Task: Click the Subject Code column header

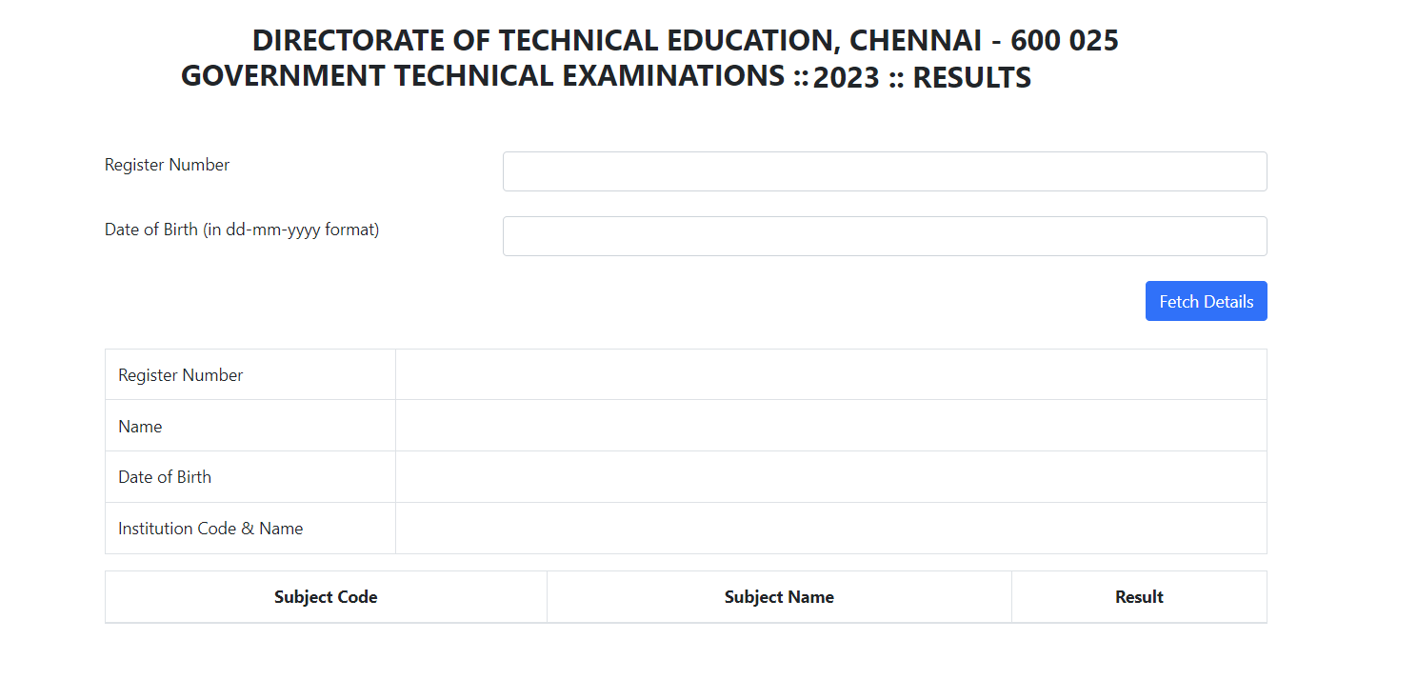Action: (326, 597)
